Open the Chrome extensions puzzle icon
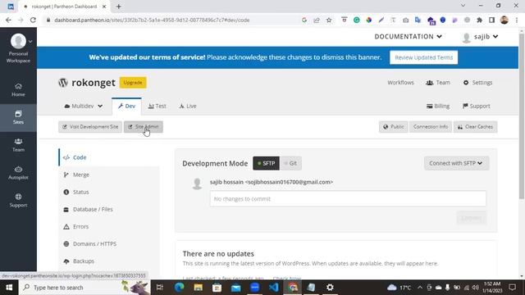525x295 pixels. (479, 20)
